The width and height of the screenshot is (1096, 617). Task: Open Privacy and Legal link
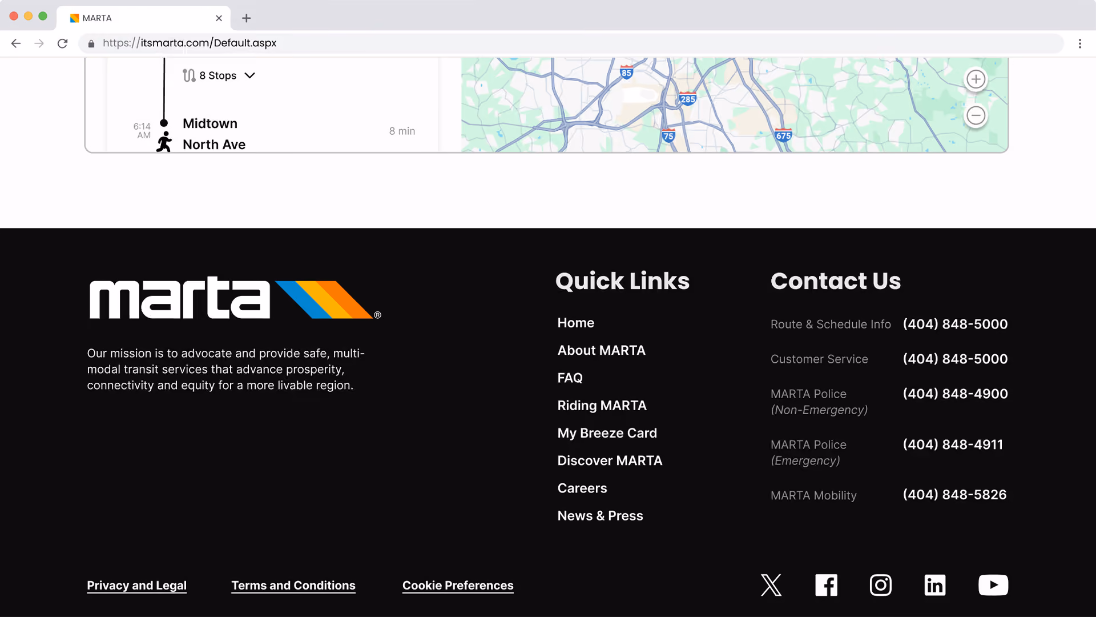pyautogui.click(x=136, y=586)
